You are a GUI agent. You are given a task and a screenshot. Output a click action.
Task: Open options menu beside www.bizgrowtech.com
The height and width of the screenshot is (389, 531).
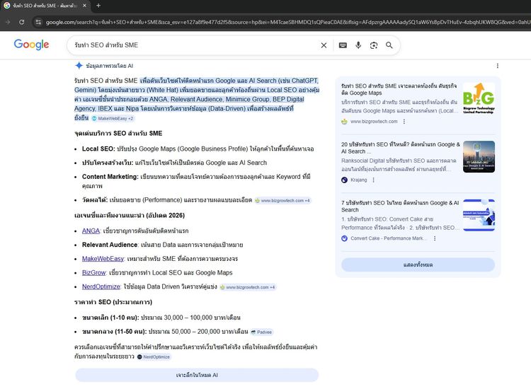pos(404,122)
